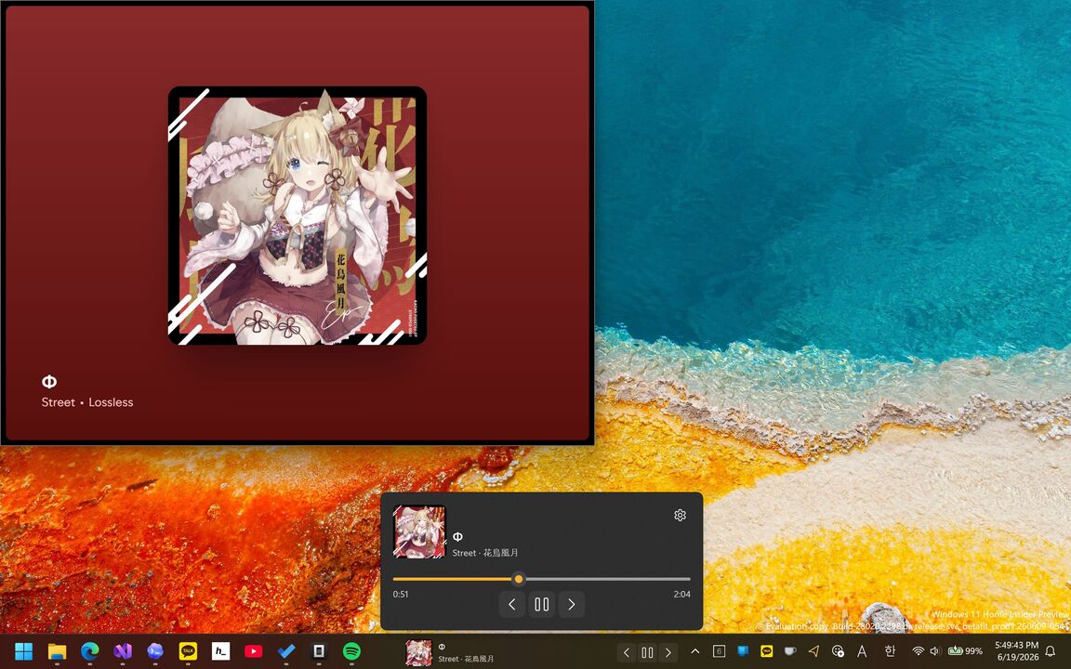Click the large album cover artwork

[x=297, y=216]
